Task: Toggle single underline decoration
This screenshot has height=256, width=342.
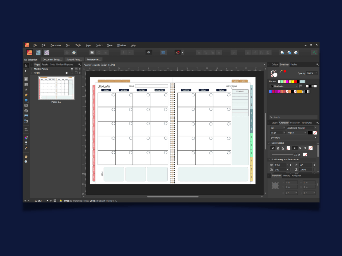Action: point(278,148)
